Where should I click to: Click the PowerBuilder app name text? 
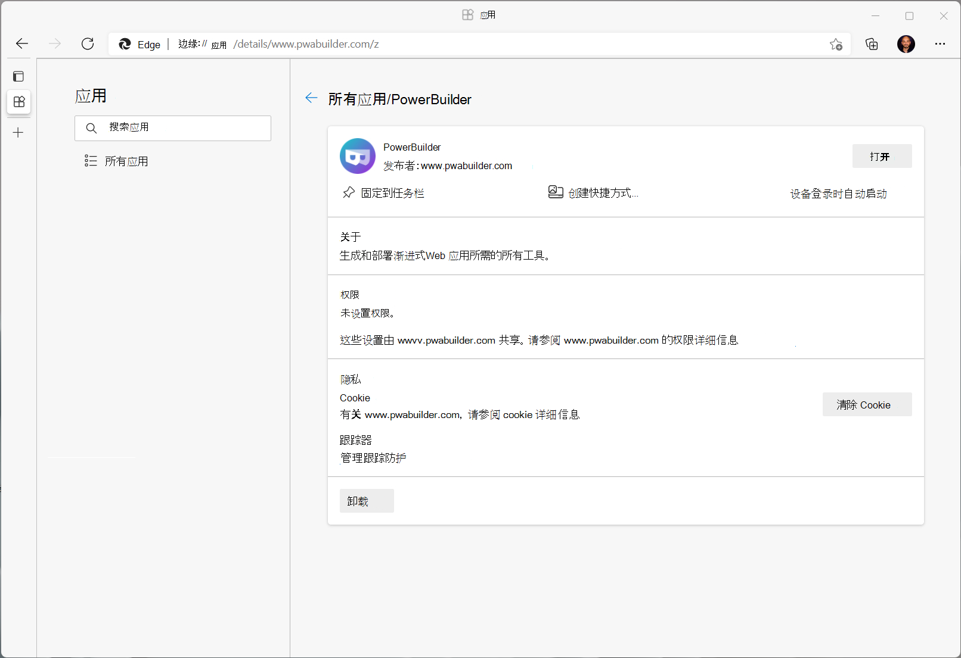click(x=412, y=147)
